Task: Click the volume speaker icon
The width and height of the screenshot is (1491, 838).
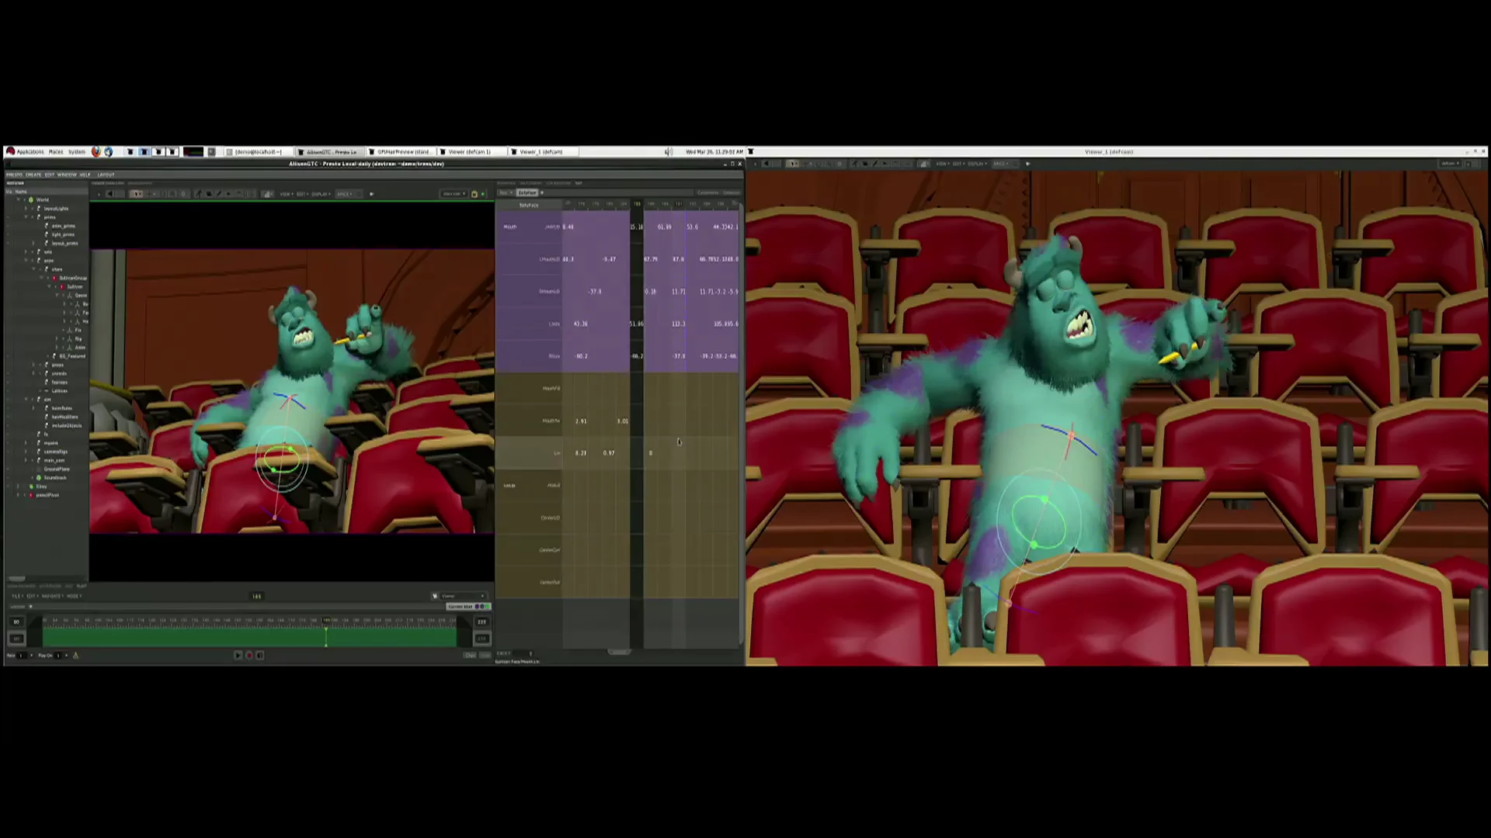Action: [x=668, y=151]
